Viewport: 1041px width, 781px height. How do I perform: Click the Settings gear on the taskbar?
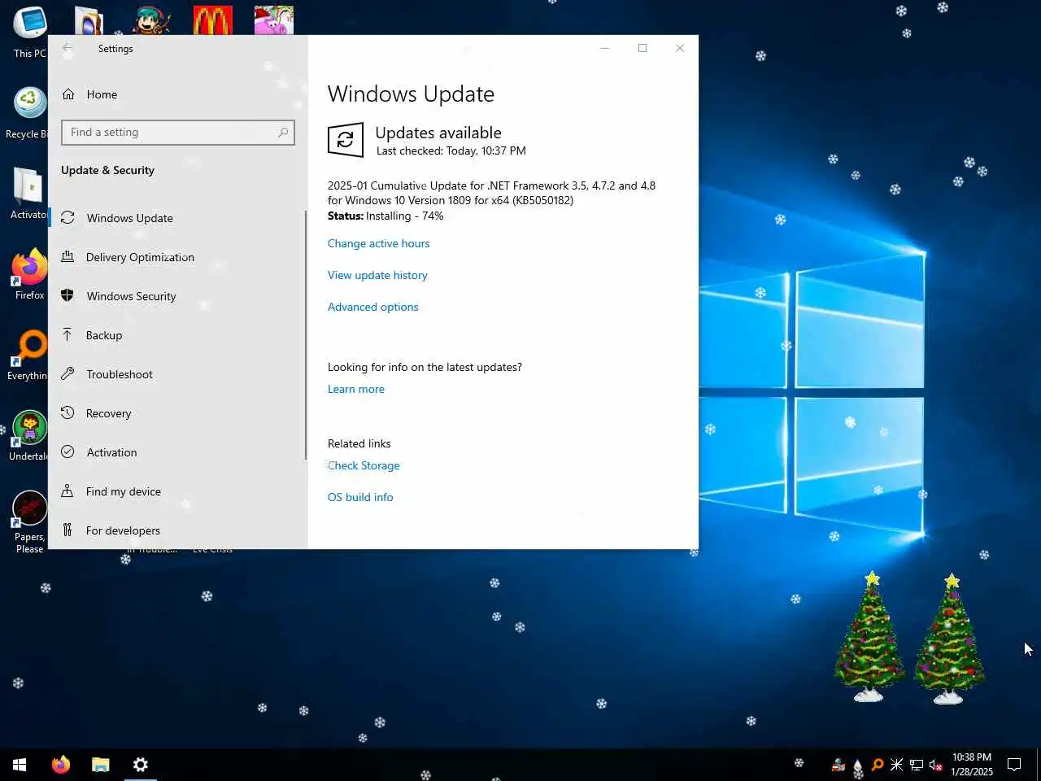141,765
